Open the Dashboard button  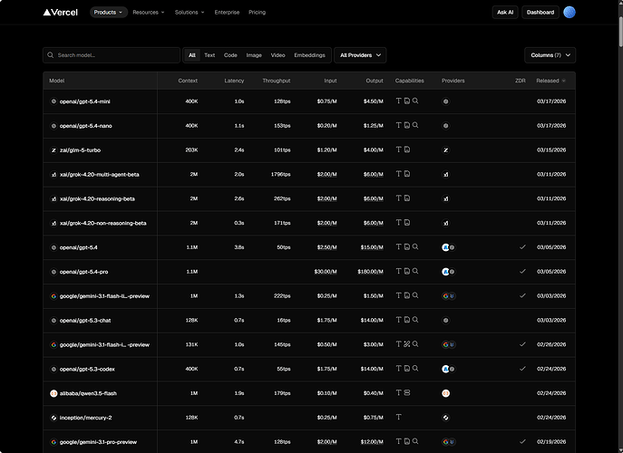coord(540,13)
